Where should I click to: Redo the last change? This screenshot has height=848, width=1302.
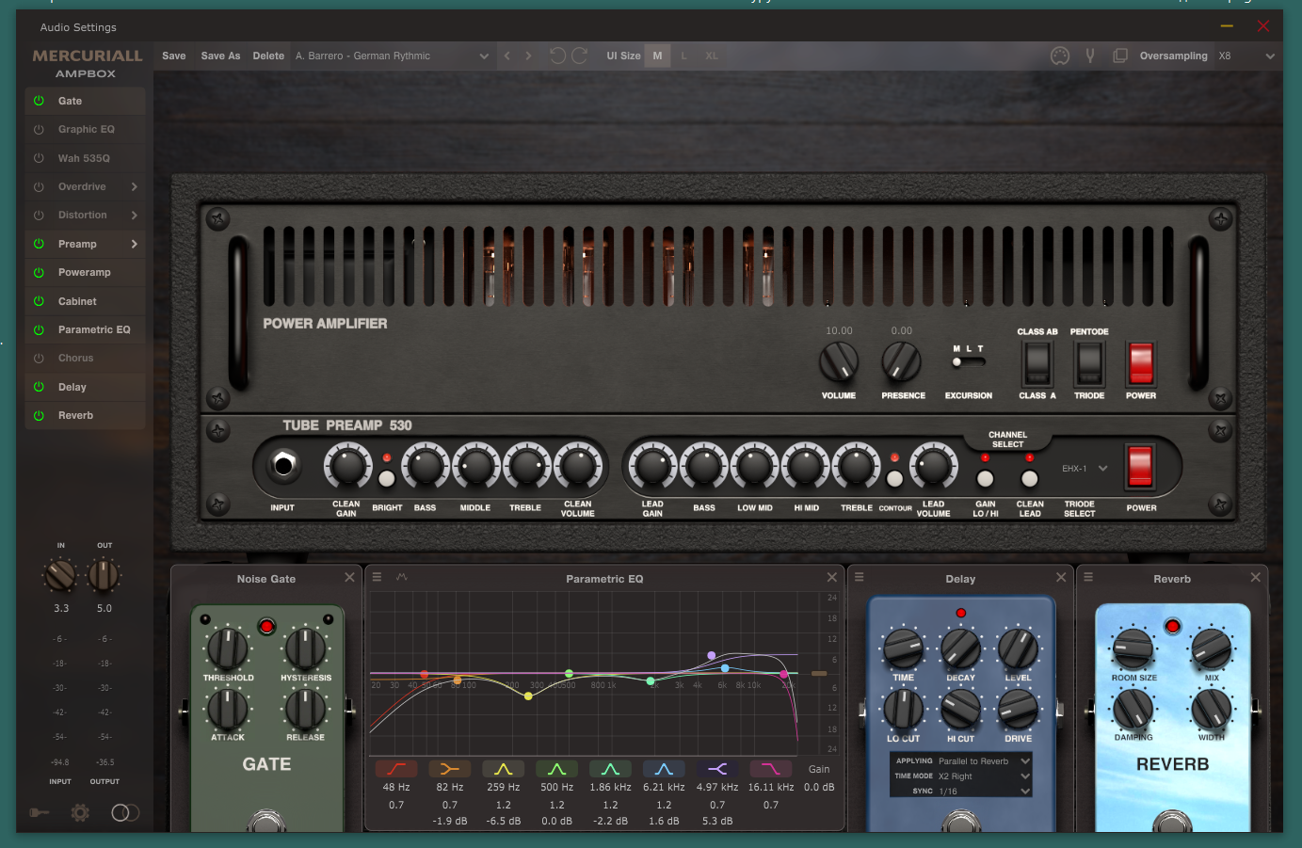580,56
